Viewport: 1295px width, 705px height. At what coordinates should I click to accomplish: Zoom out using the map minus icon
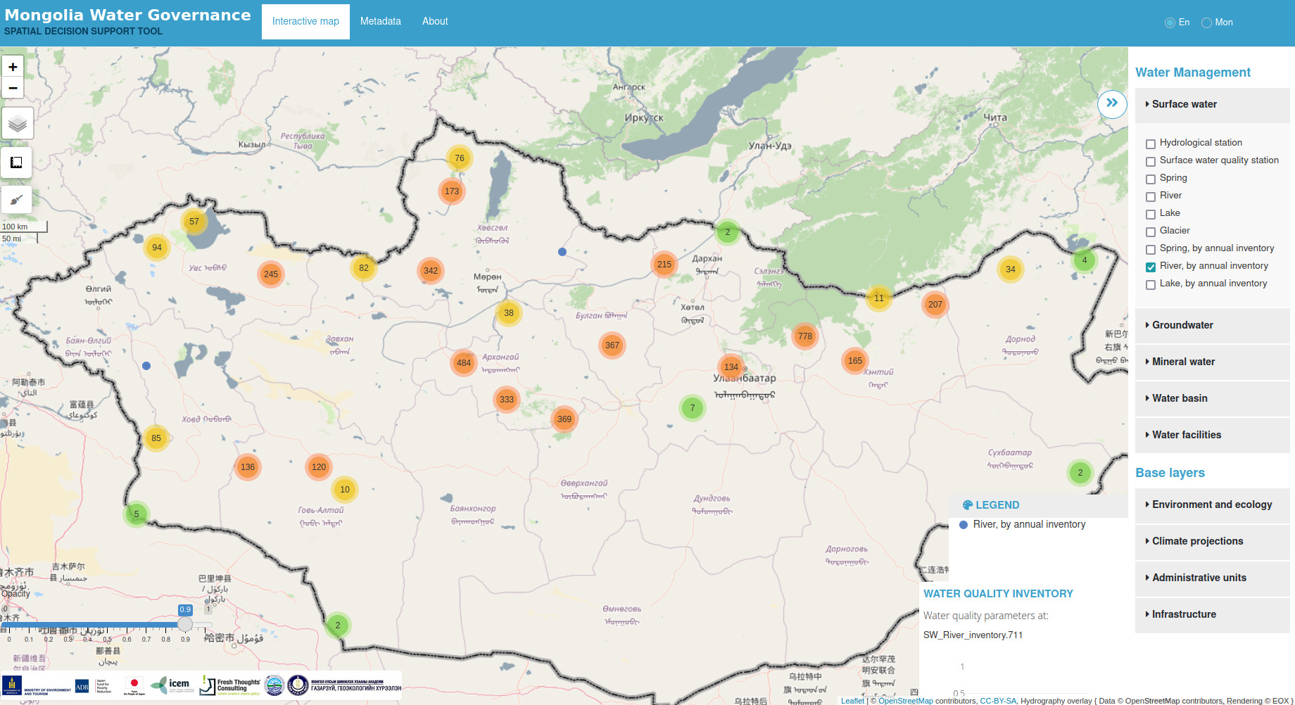[x=13, y=87]
